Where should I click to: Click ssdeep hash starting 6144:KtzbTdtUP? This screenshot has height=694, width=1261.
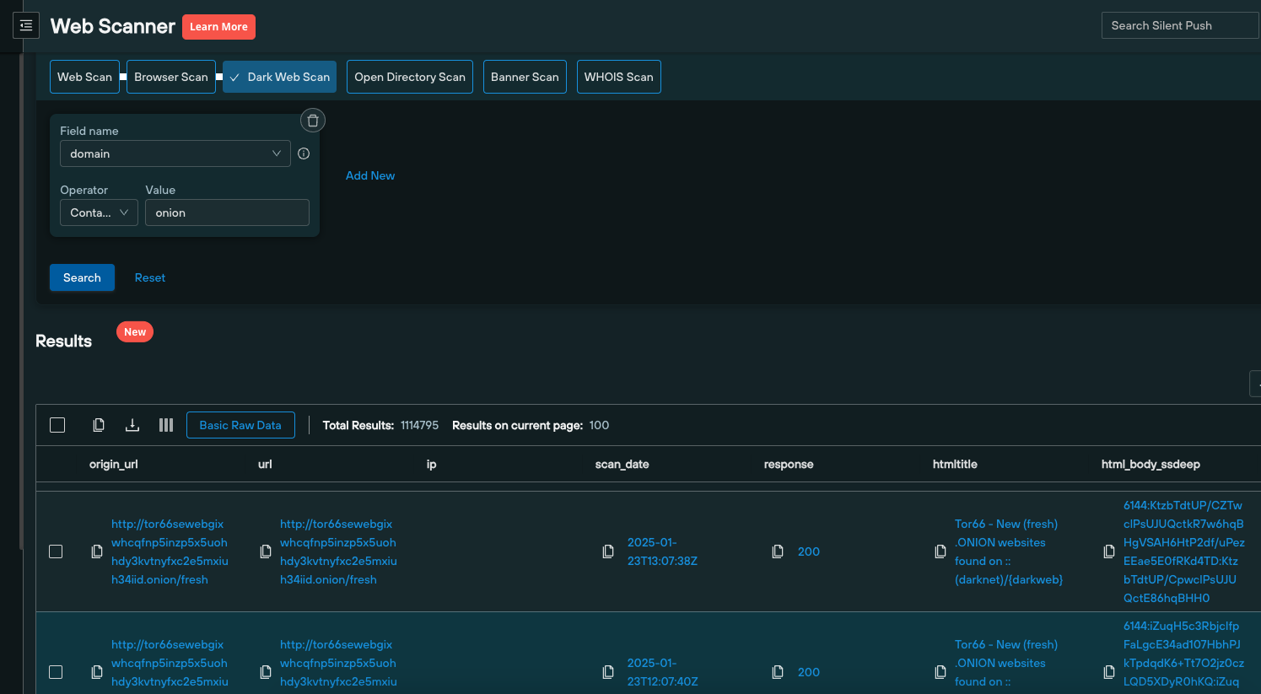[1183, 551]
